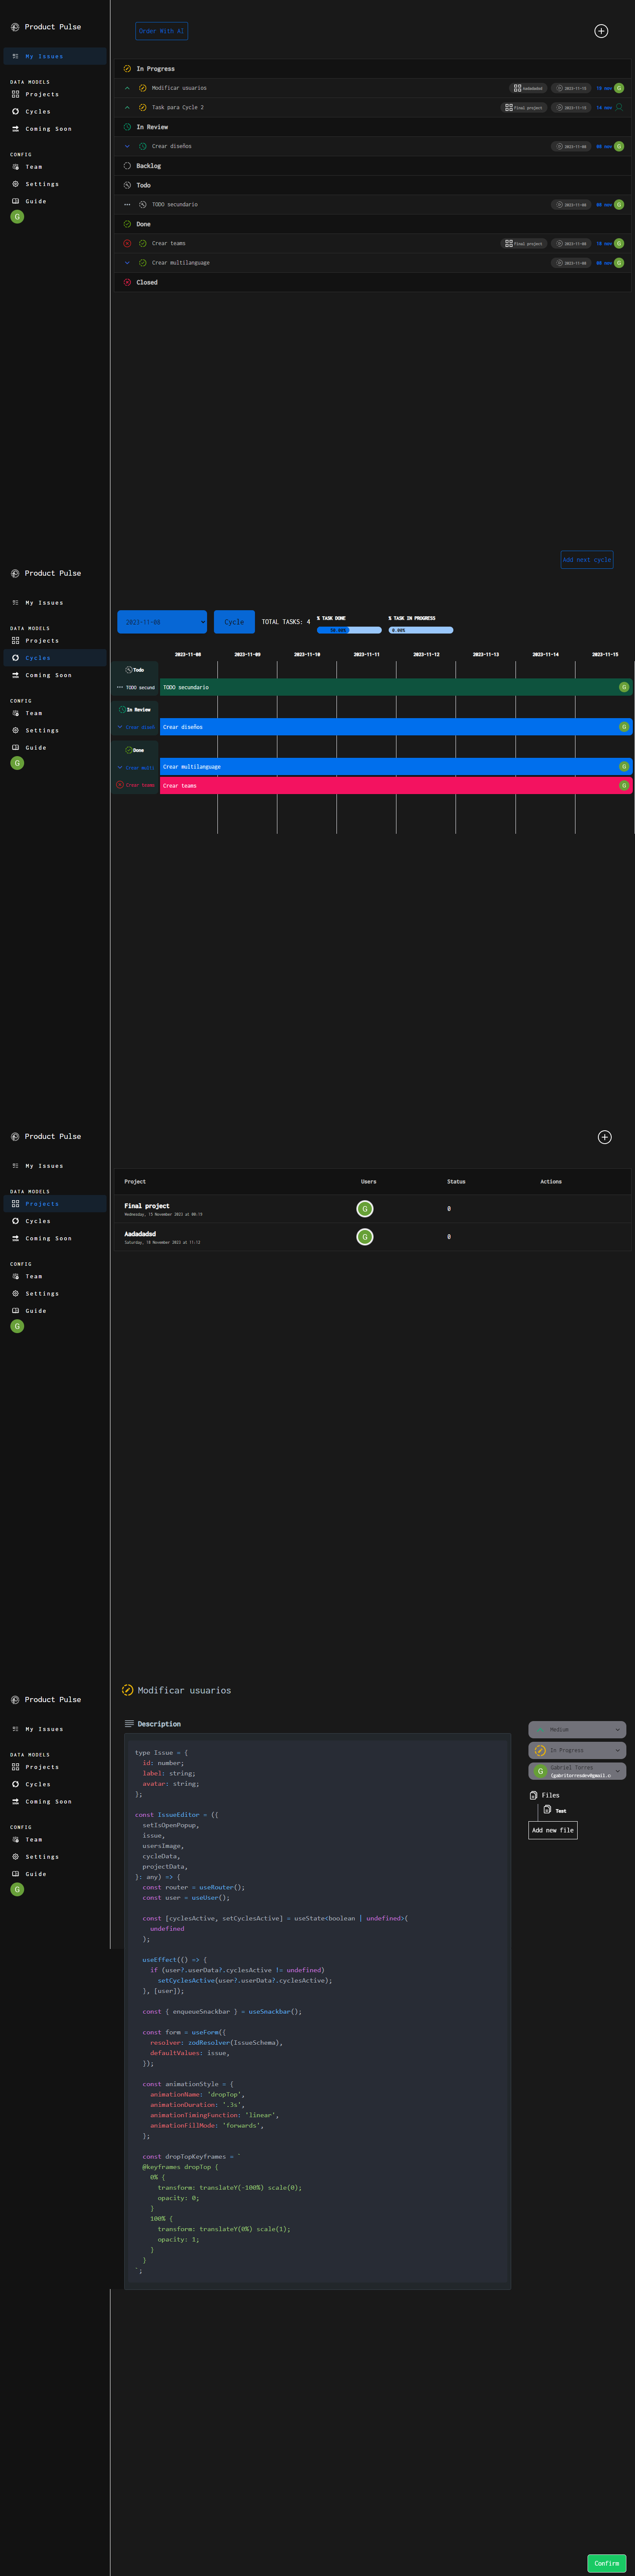Click the red cancel icon on Crear teams issue row
The width and height of the screenshot is (635, 2576).
pyautogui.click(x=127, y=243)
